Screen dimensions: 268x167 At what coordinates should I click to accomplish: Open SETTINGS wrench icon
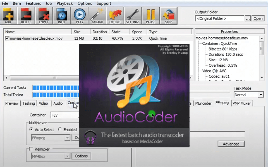(133, 16)
